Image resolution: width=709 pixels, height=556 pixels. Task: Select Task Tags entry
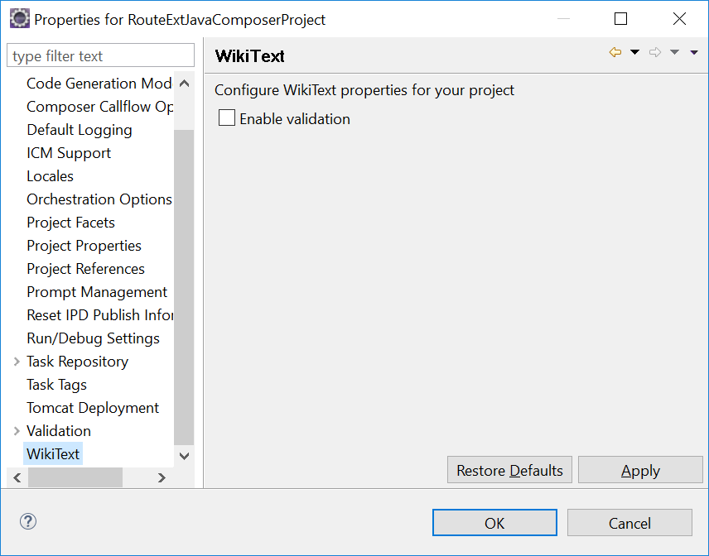56,385
